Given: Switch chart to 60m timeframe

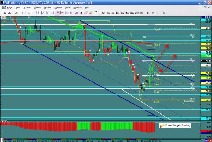Looking at the screenshot, I should pyautogui.click(x=132, y=13).
